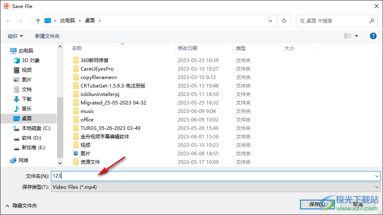Go back to the previous folder
Screen dimensions: 383x215
pos(9,21)
